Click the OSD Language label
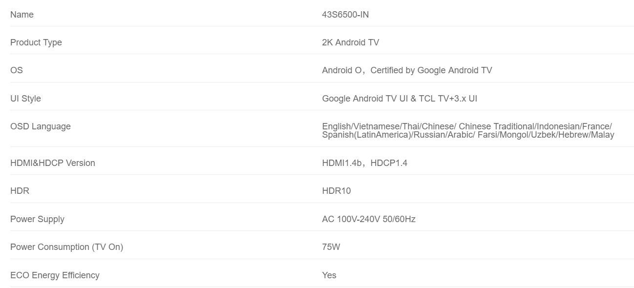Viewport: 634px width, 288px height. (x=41, y=126)
